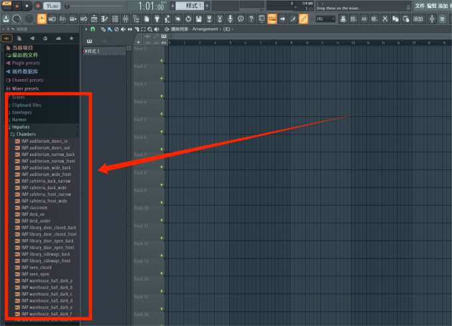Enable wait for input before recording
Screen dimensions: 452x326
[x=52, y=19]
